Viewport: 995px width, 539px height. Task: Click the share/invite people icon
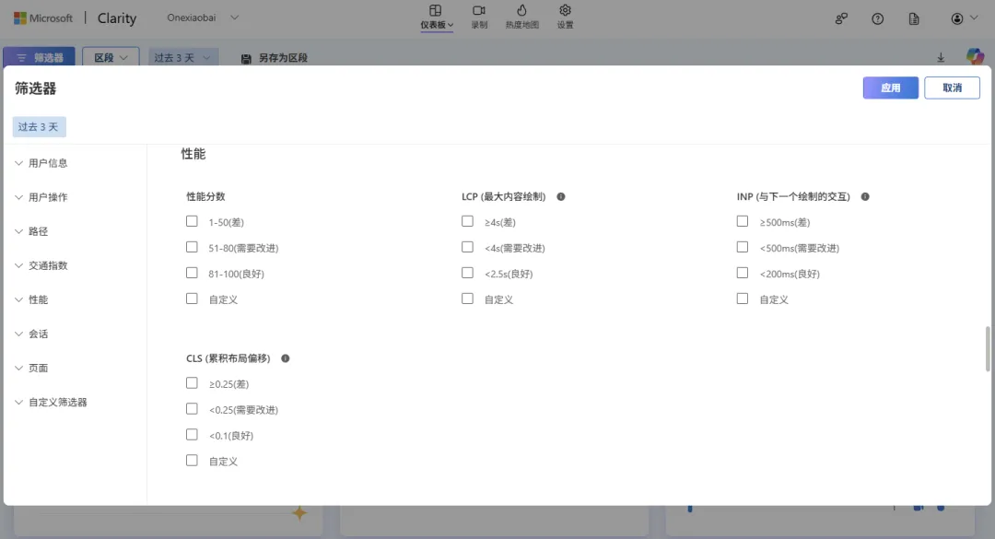pos(841,19)
